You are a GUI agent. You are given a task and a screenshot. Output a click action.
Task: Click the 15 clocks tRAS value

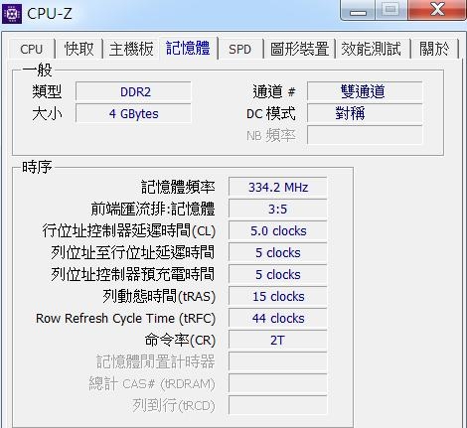pyautogui.click(x=278, y=296)
